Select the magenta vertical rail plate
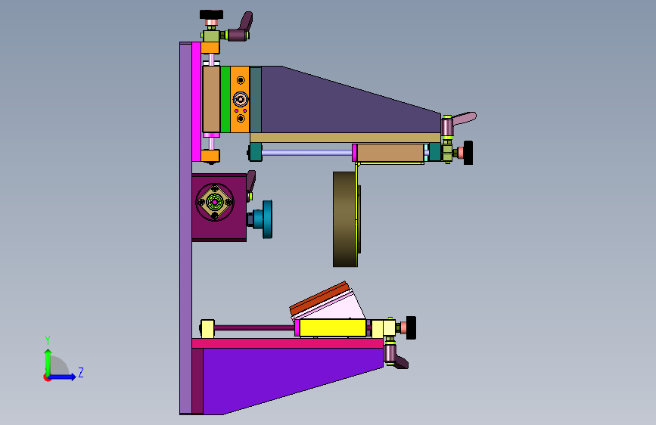Image resolution: width=656 pixels, height=425 pixels. pyautogui.click(x=196, y=101)
